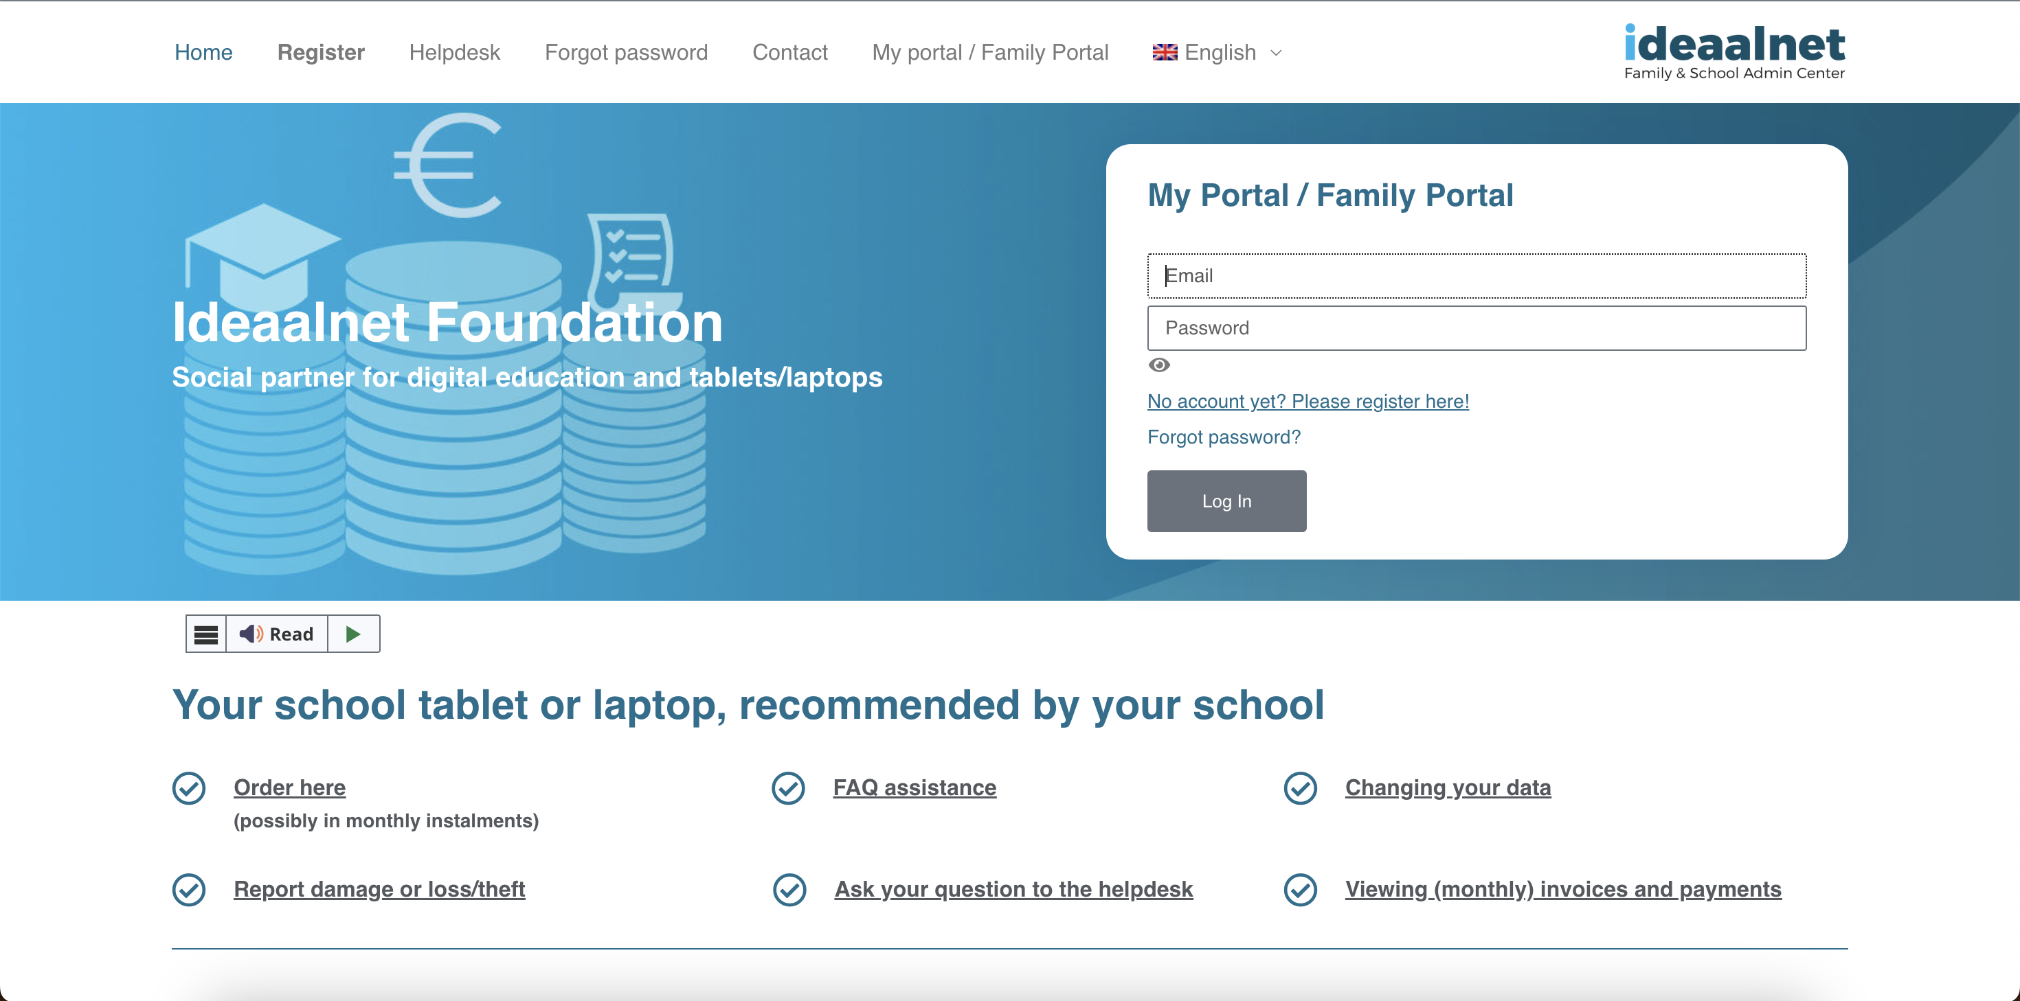Screen dimensions: 2020x1001
Task: Click the speaker Read button
Action: point(277,634)
